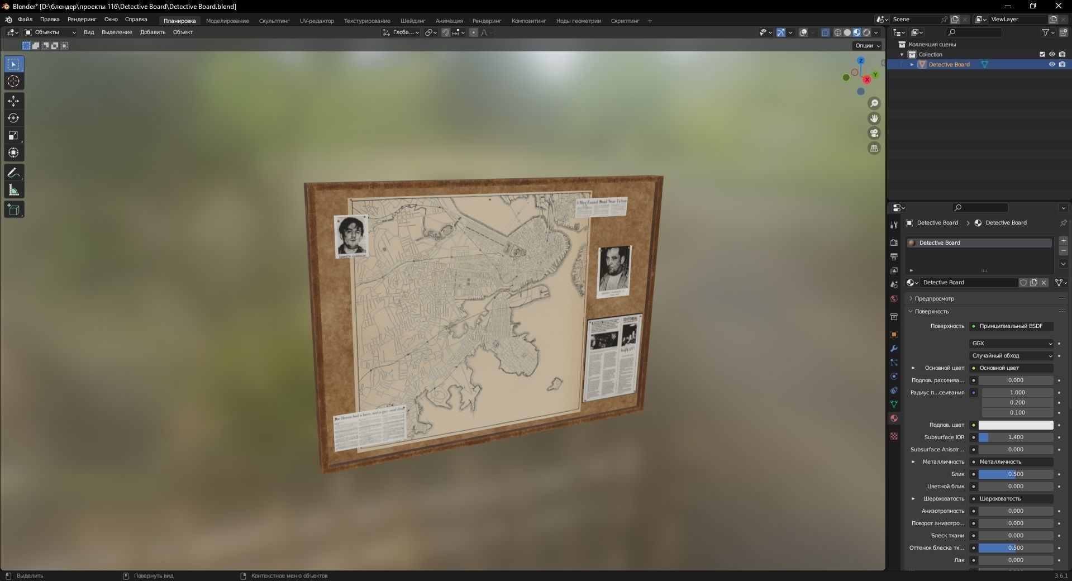Open the random walk subsurface method dropdown

pyautogui.click(x=1012, y=356)
